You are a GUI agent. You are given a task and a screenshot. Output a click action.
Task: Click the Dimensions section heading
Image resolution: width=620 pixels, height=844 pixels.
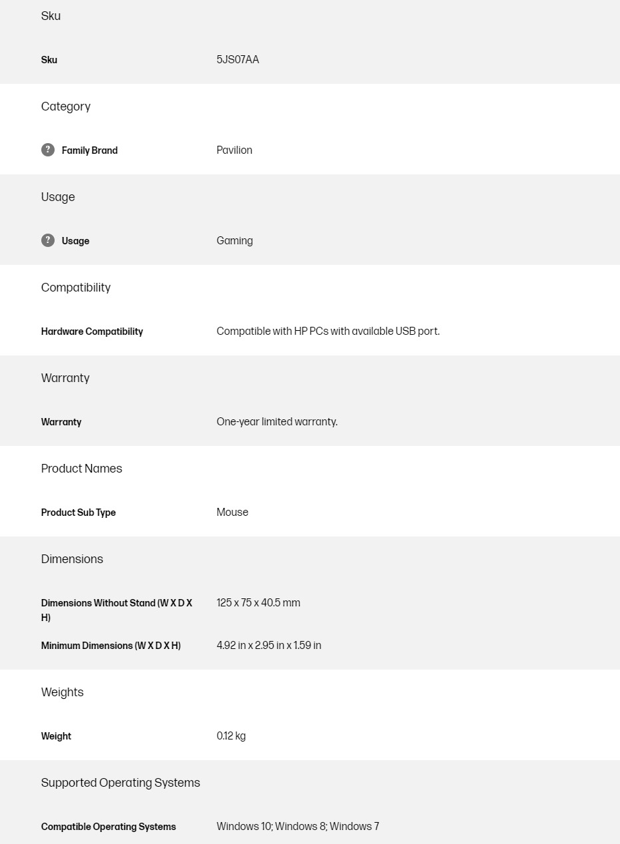pos(72,559)
